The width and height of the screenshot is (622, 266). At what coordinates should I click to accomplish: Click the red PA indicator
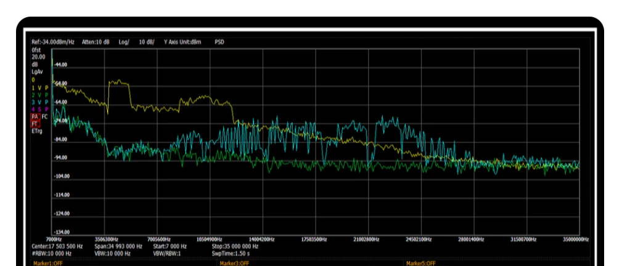point(35,116)
